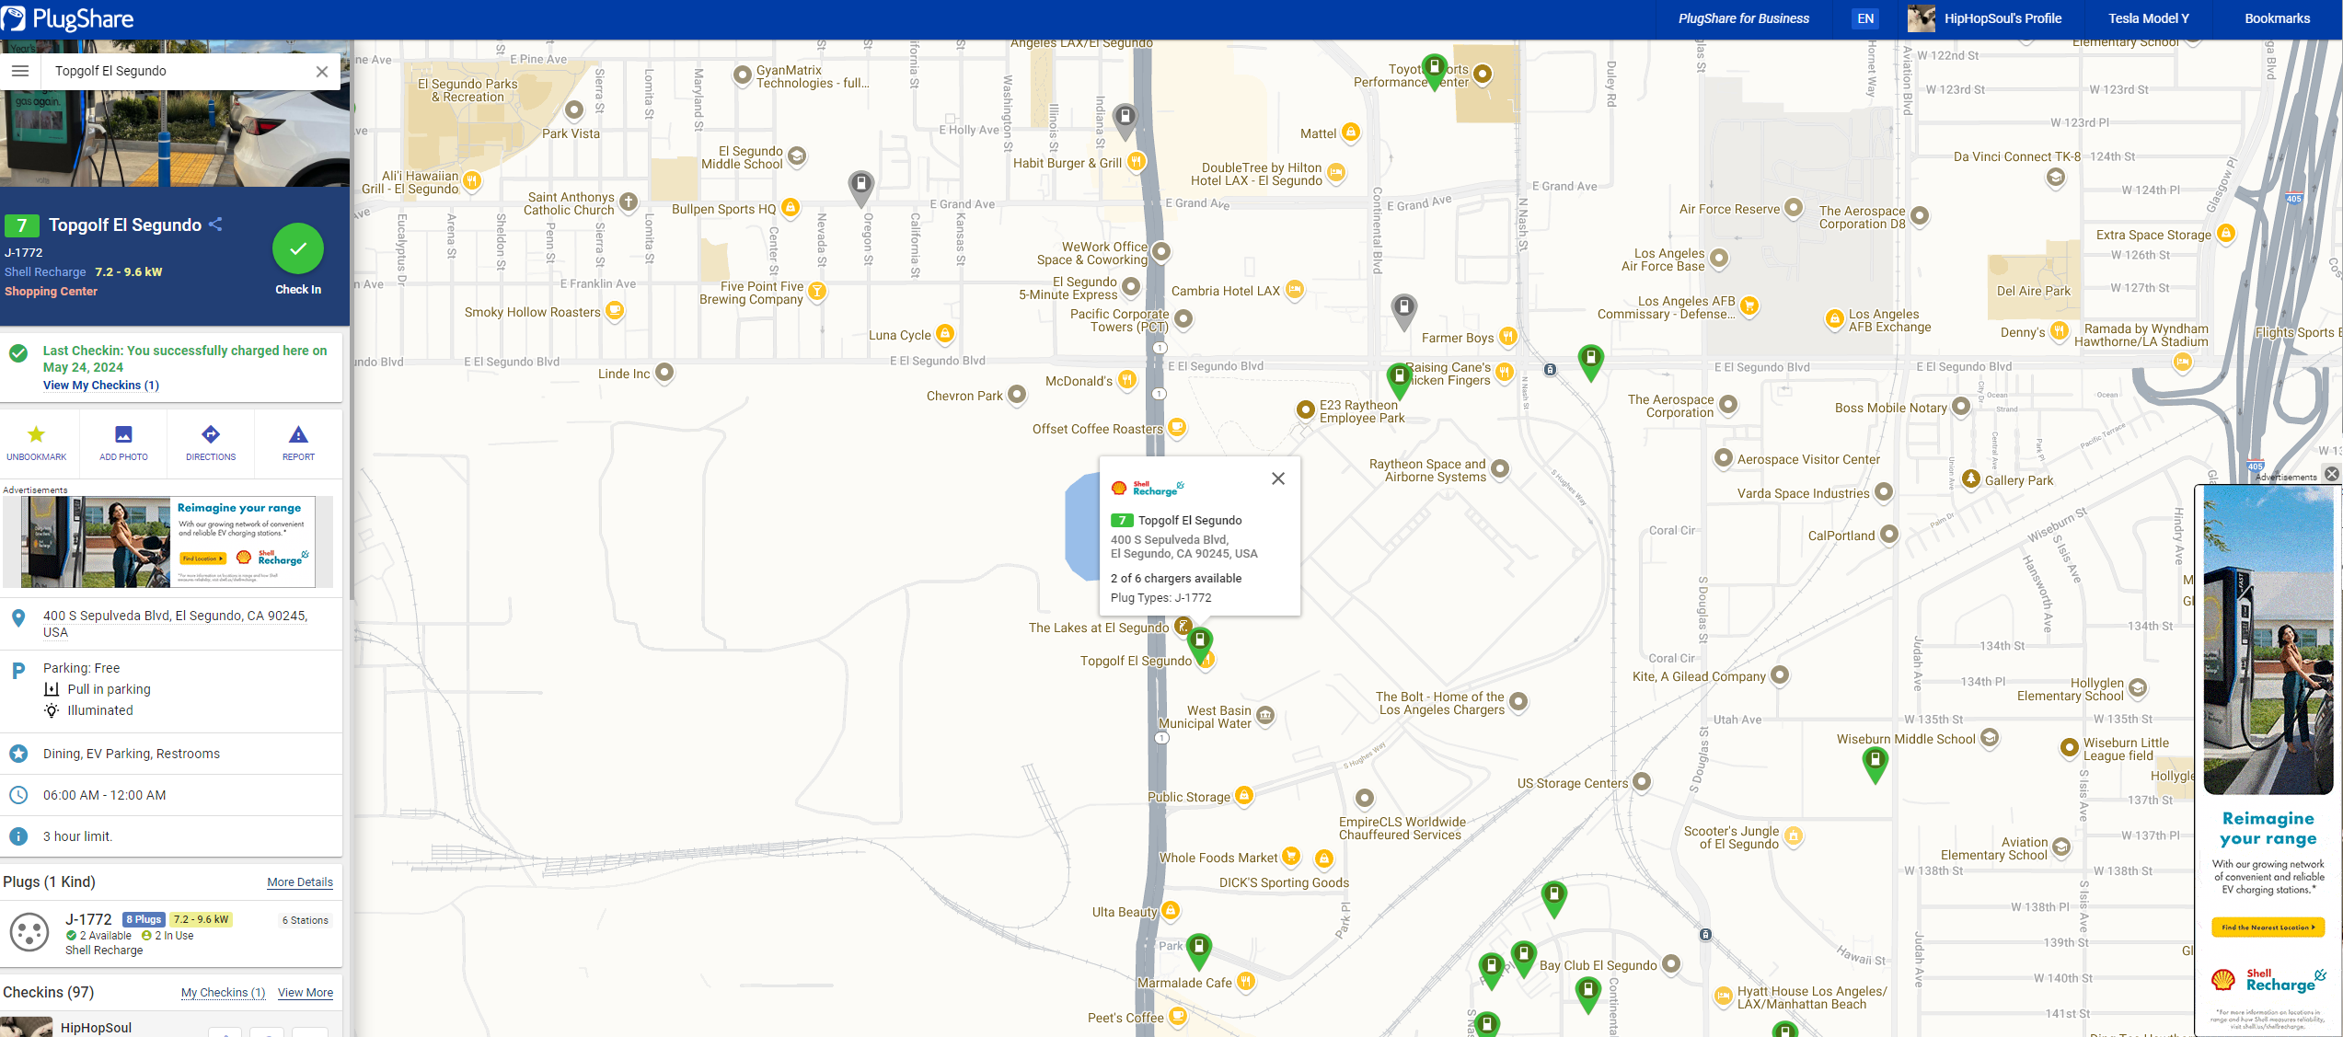2343x1037 pixels.
Task: Click green charger pin on E El Segundo Blvd near Los Angeles AFB Commissary
Action: coord(1590,361)
